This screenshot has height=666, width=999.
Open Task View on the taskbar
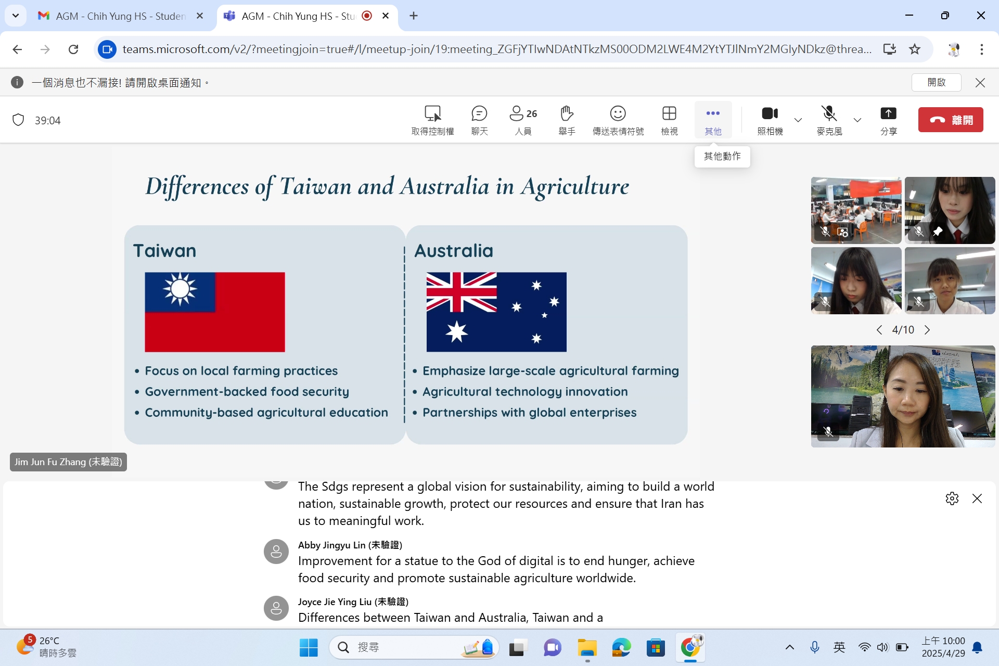(x=518, y=648)
